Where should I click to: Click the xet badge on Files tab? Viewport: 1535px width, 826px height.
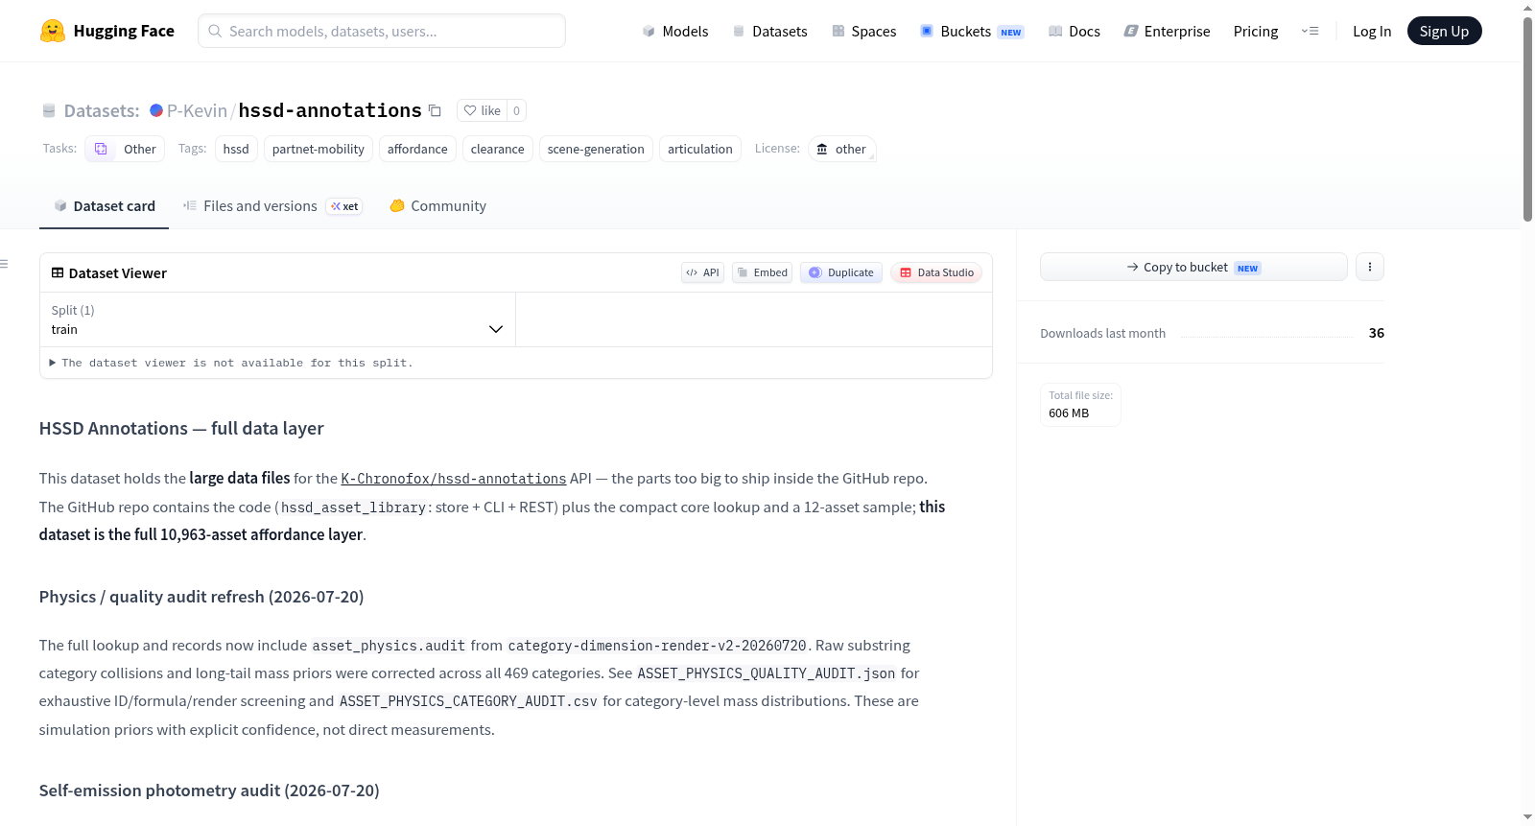344,206
